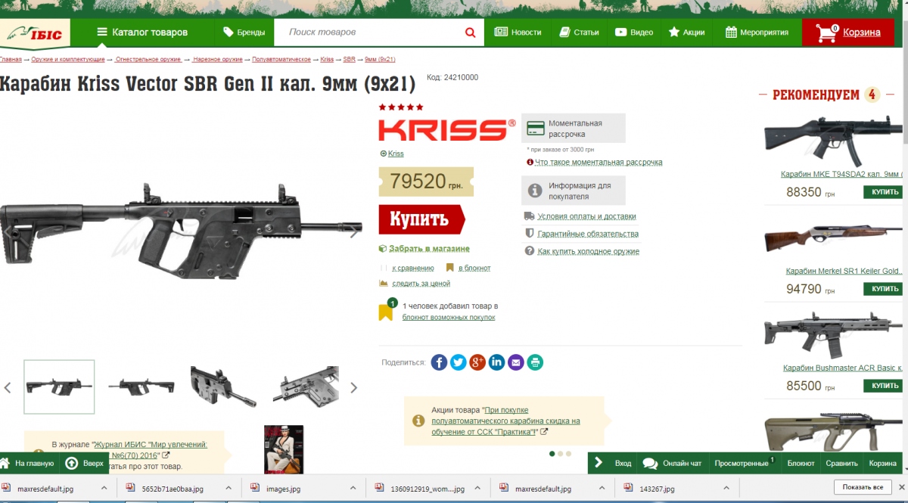Expand the Каталог товаров menu
The width and height of the screenshot is (908, 503).
click(x=142, y=33)
